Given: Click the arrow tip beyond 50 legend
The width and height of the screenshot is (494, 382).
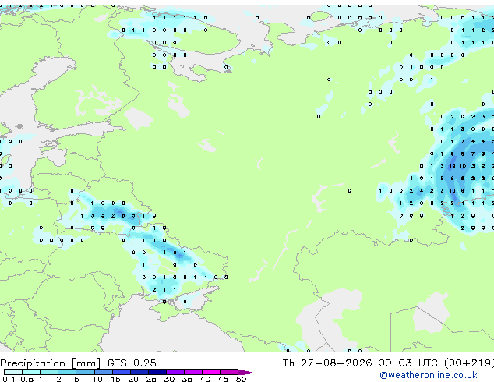Looking at the screenshot, I should pos(248,372).
